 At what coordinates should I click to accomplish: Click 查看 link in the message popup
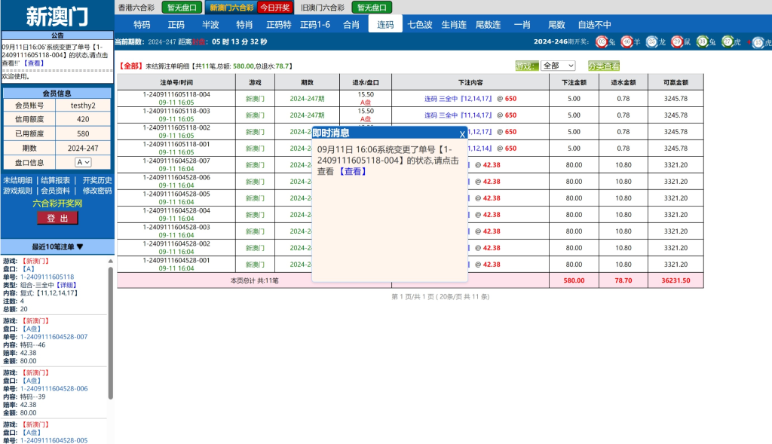[x=352, y=171]
